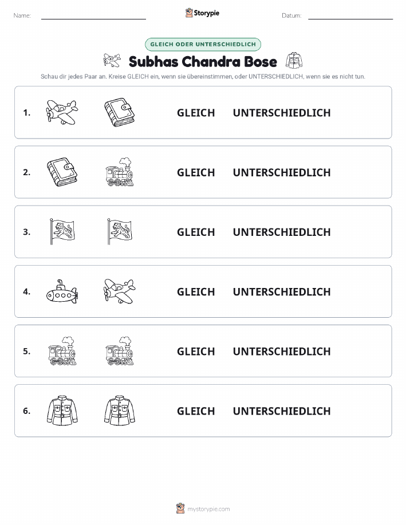The width and height of the screenshot is (406, 525).
Task: Click the jacket icon right of the title
Action: tap(294, 61)
